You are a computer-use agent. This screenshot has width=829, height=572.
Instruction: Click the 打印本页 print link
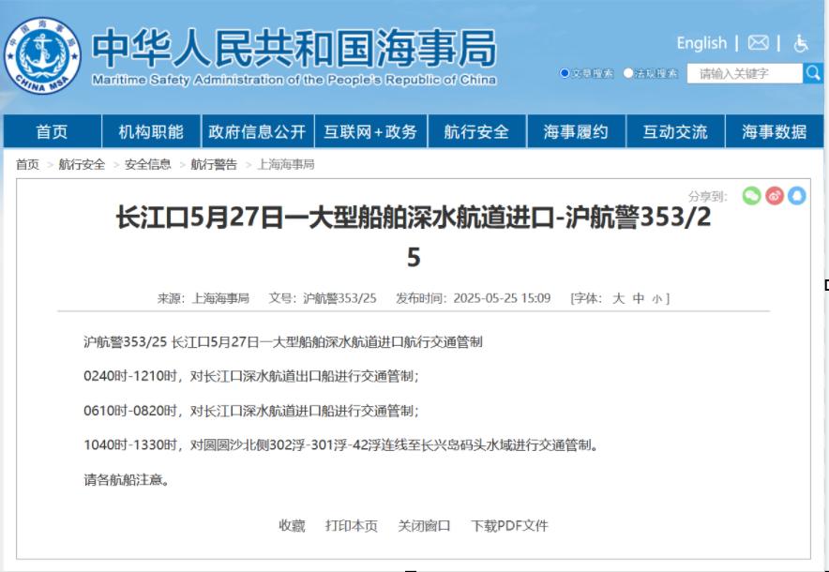352,525
